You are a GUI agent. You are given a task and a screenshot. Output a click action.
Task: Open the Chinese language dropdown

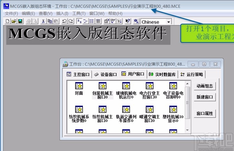tap(169, 22)
